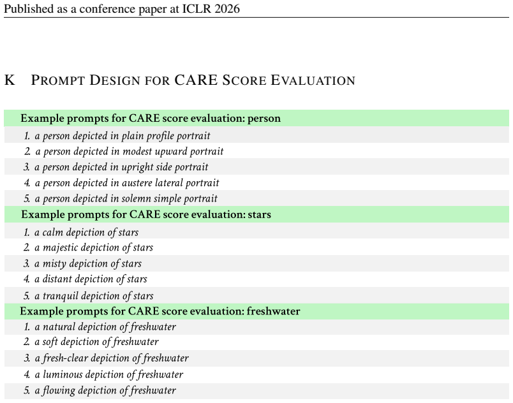Select 'a misty depiction of stars'

(x=88, y=263)
